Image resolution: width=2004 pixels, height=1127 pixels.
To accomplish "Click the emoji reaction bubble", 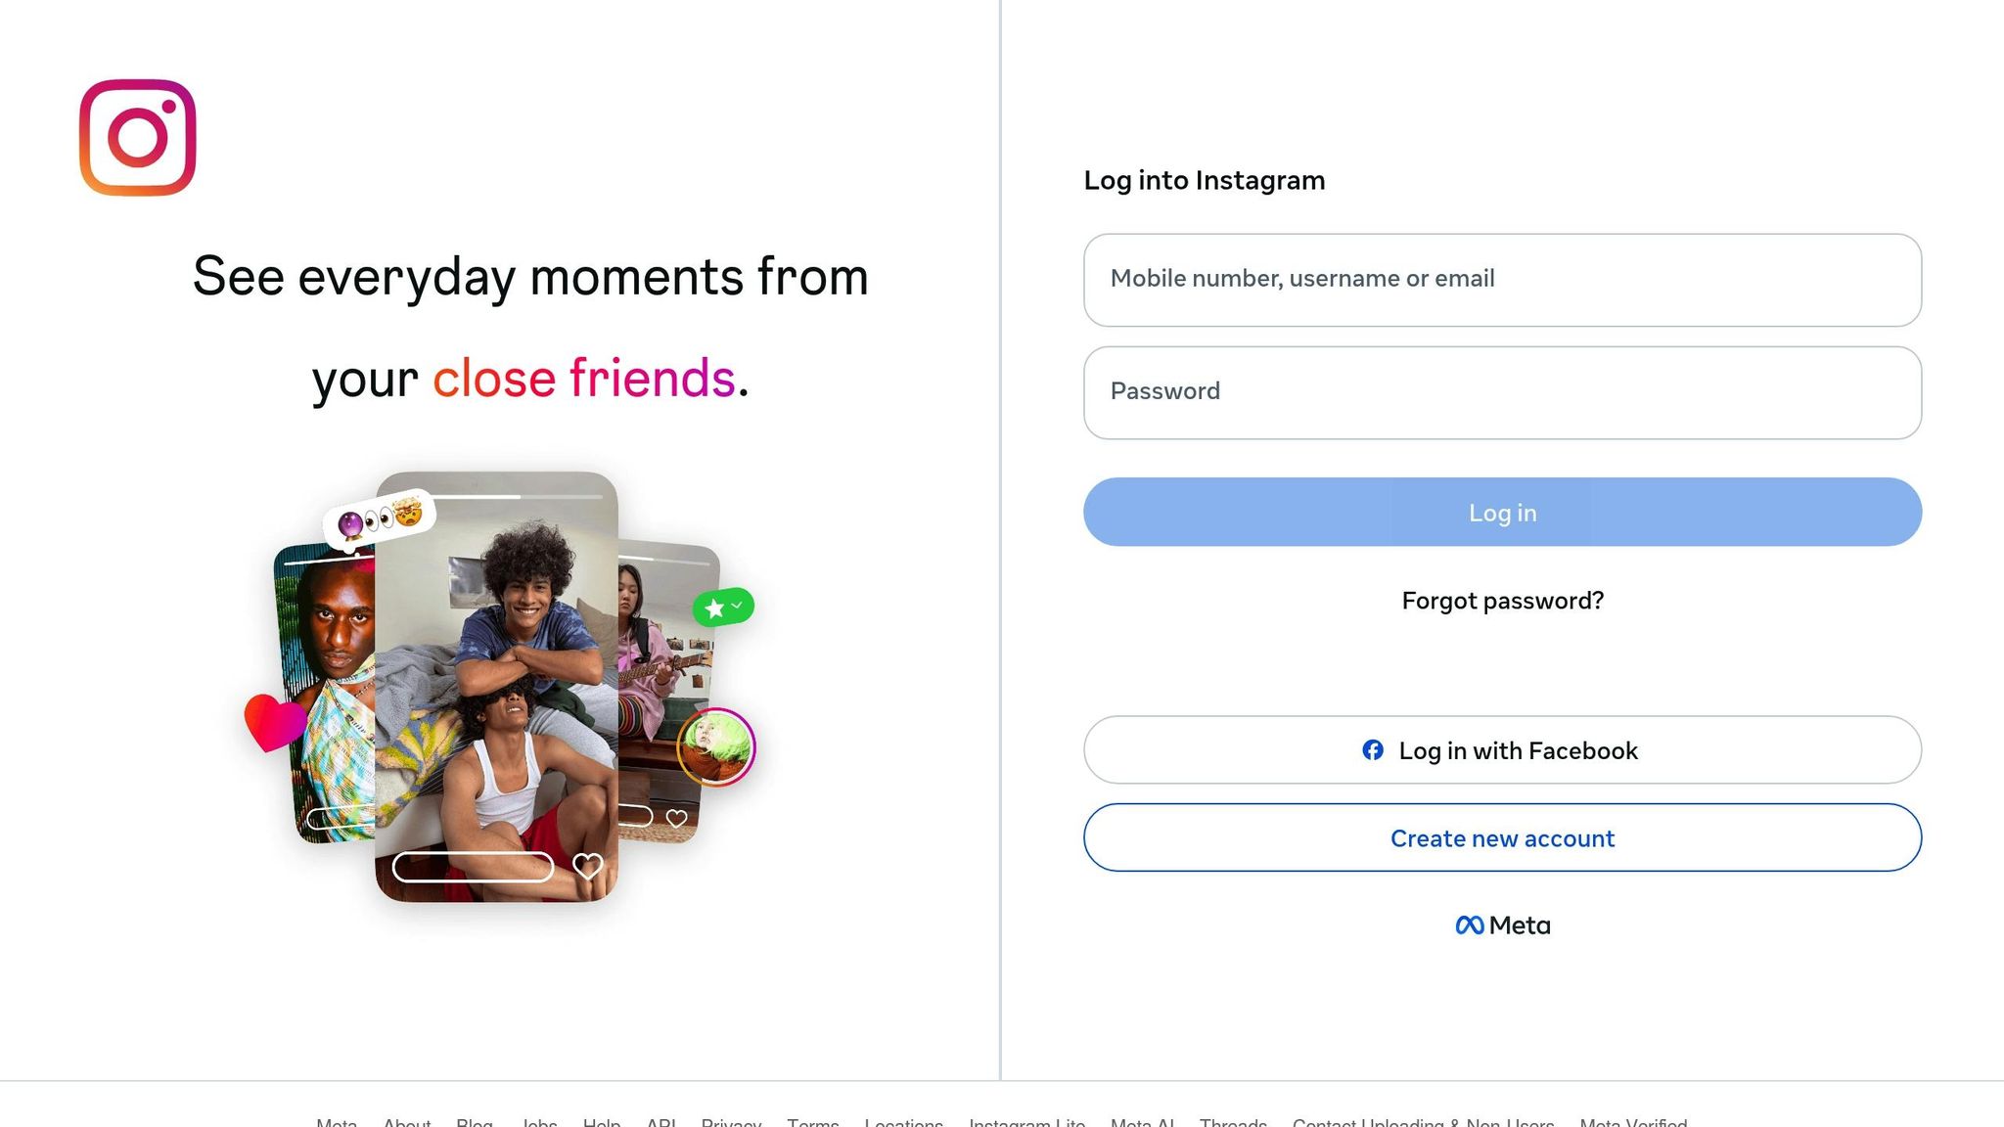I will point(380,518).
